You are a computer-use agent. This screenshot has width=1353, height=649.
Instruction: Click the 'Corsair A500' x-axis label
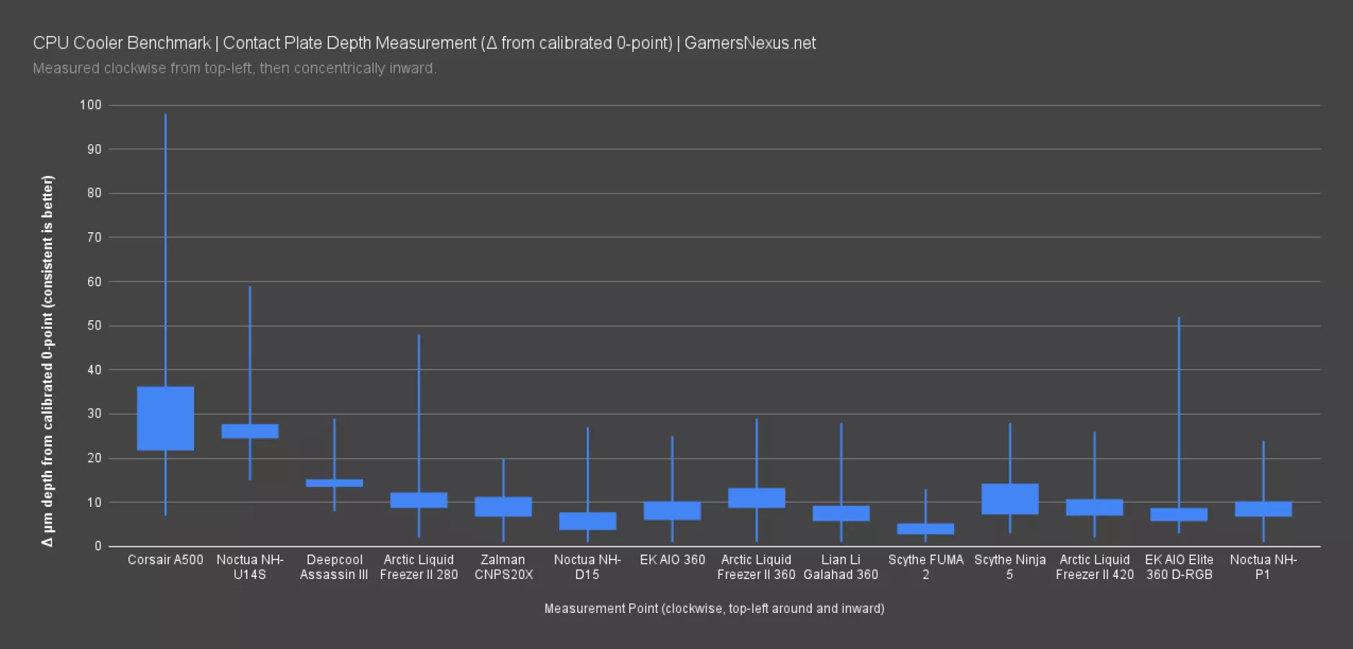click(165, 560)
